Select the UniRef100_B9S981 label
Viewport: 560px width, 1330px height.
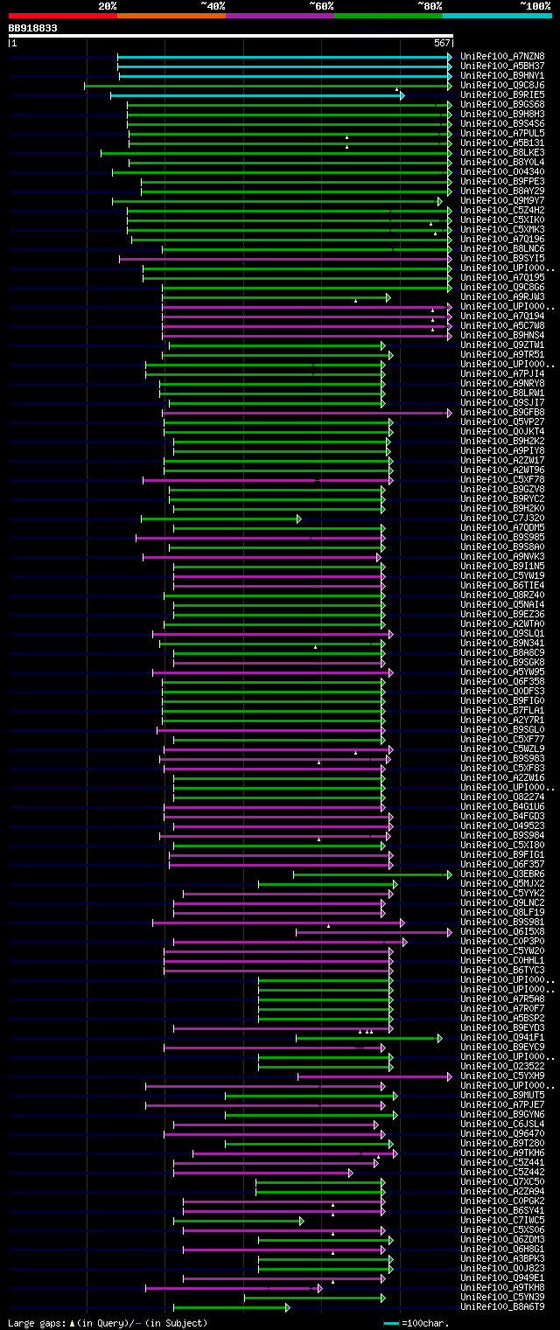[502, 922]
